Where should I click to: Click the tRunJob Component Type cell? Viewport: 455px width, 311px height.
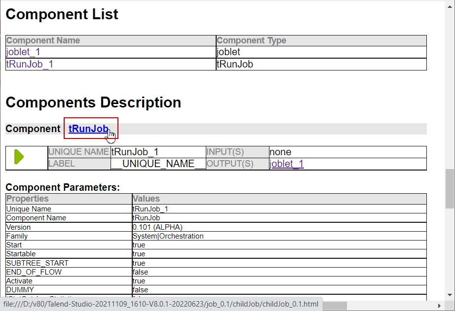click(235, 64)
